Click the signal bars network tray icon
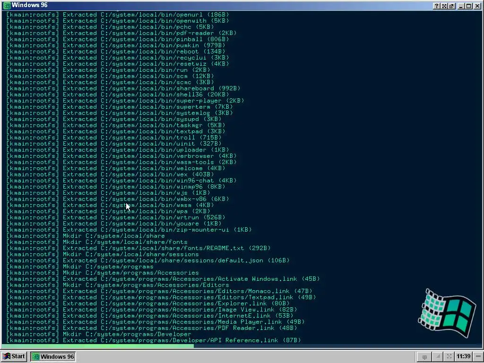This screenshot has height=363, width=484. tap(437, 357)
